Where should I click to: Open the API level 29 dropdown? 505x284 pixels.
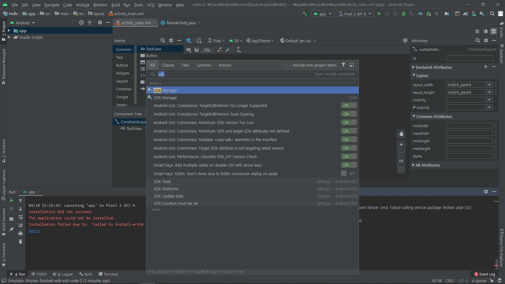pyautogui.click(x=235, y=40)
